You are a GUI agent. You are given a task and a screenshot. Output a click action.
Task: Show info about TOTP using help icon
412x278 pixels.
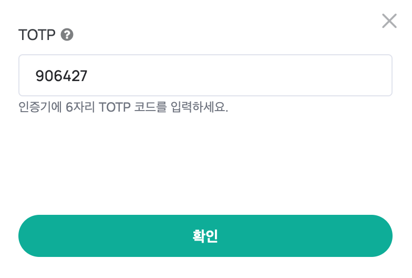tap(67, 35)
